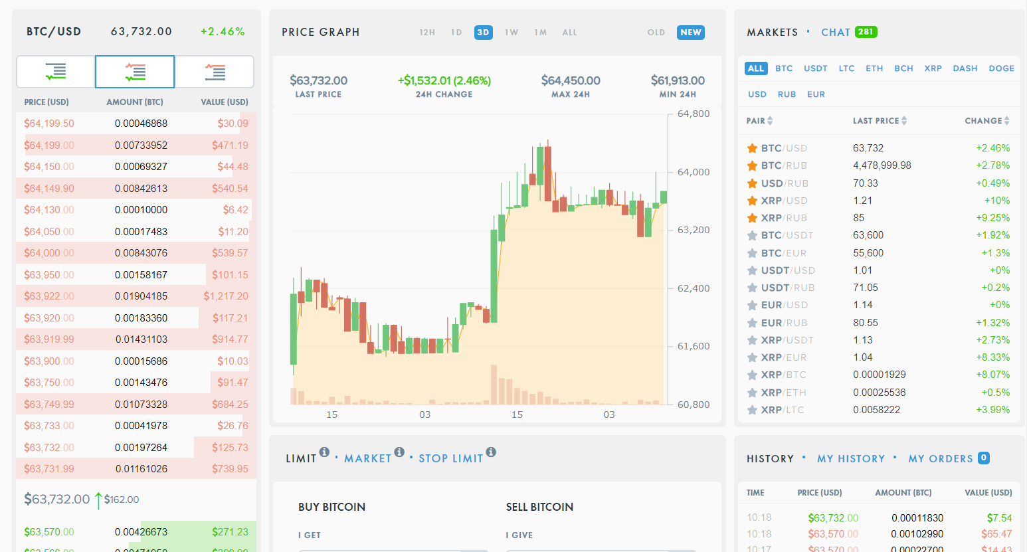Filter markets by RUB
Screen dimensions: 1027x552
pyautogui.click(x=787, y=94)
